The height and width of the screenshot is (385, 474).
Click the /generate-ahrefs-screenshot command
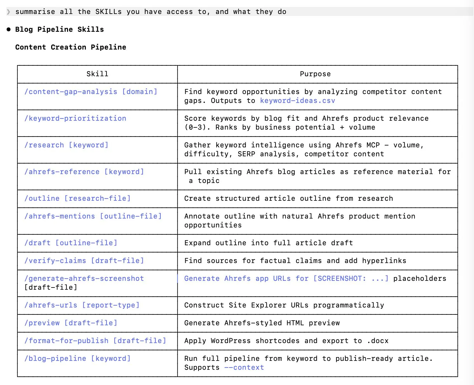(x=84, y=279)
